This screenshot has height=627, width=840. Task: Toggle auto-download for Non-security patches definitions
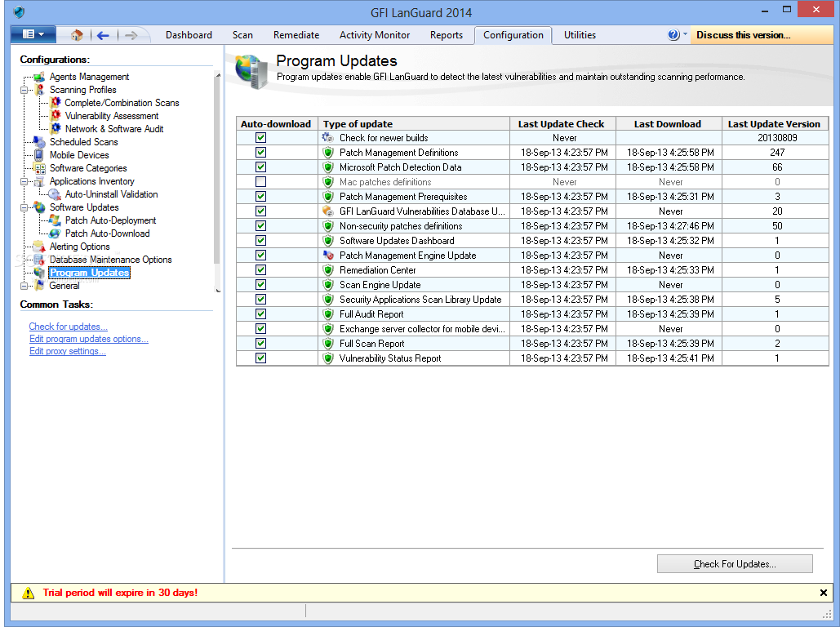[x=260, y=225]
